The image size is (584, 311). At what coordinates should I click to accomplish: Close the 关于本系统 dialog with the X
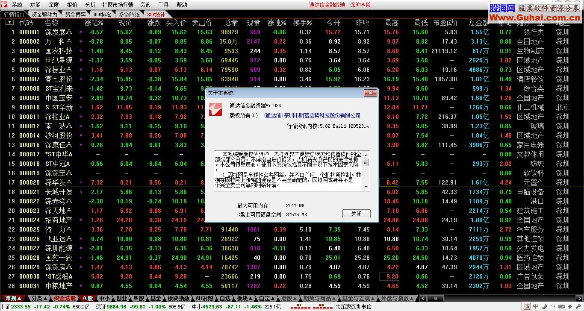tap(370, 93)
